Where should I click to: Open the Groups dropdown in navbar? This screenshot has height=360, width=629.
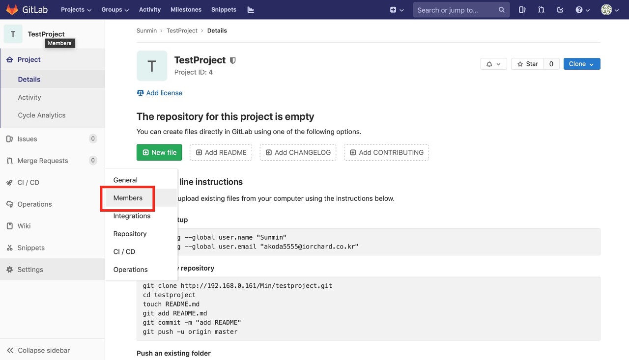point(115,9)
